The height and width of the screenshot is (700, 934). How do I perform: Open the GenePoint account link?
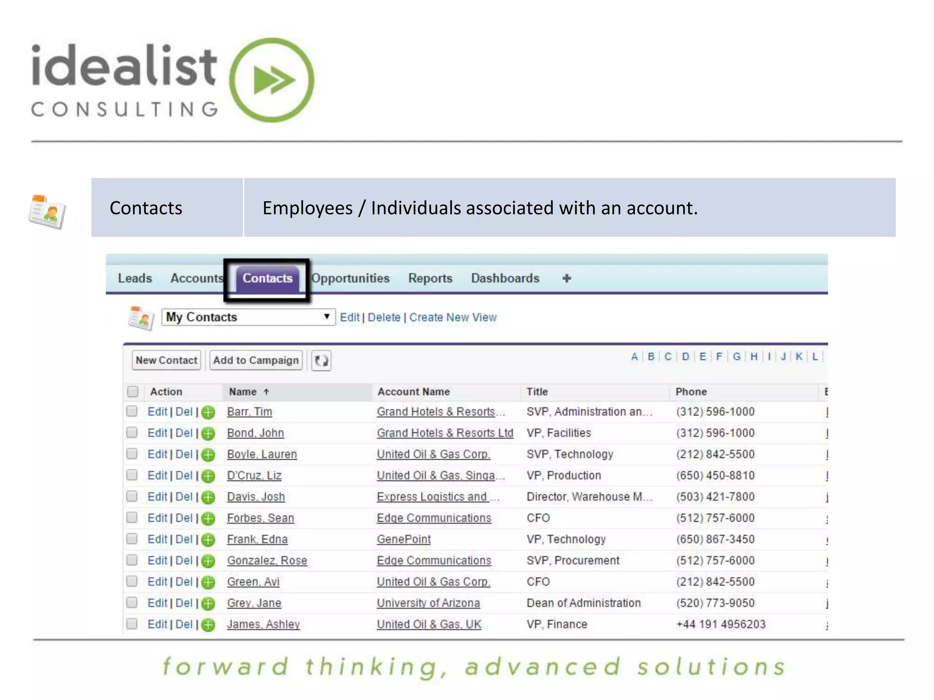point(404,540)
